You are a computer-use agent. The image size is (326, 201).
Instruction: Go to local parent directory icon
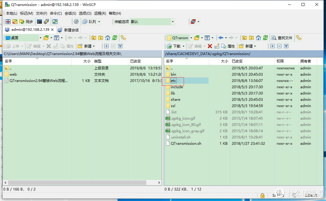94,38
